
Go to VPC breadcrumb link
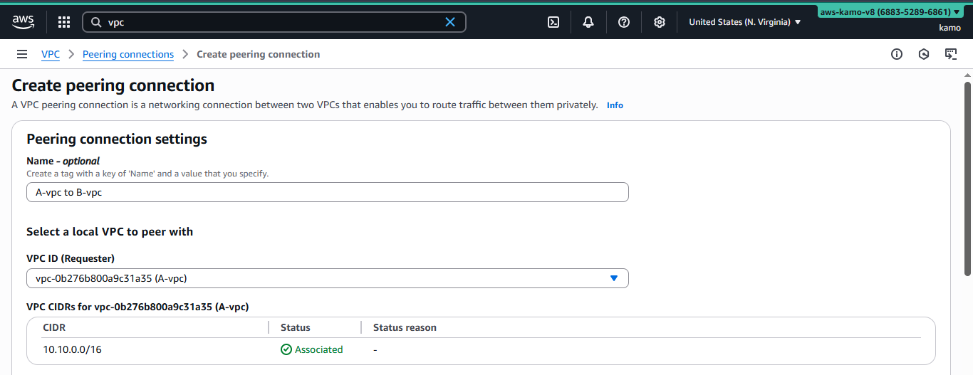[51, 54]
